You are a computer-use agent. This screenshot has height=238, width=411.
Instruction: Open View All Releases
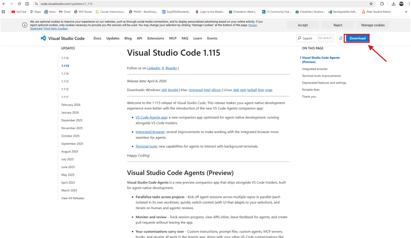[73, 198]
